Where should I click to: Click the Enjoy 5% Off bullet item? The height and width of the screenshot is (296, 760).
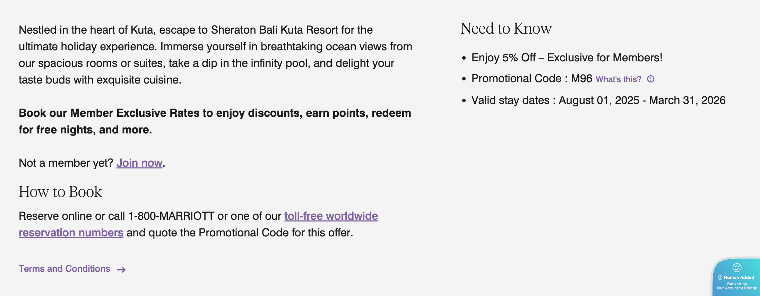point(567,58)
